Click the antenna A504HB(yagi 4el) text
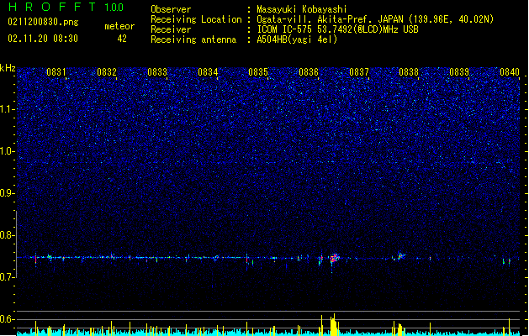Viewport: 529px width, 336px height. (x=297, y=39)
